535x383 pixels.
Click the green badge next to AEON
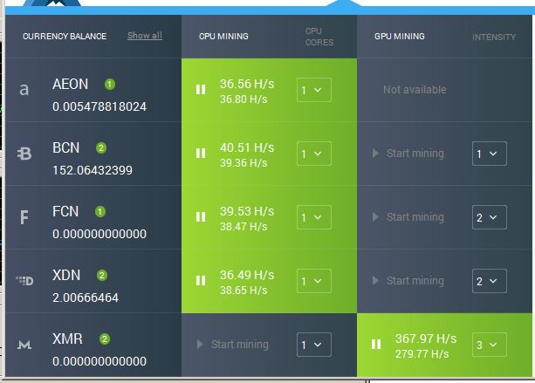pyautogui.click(x=110, y=84)
